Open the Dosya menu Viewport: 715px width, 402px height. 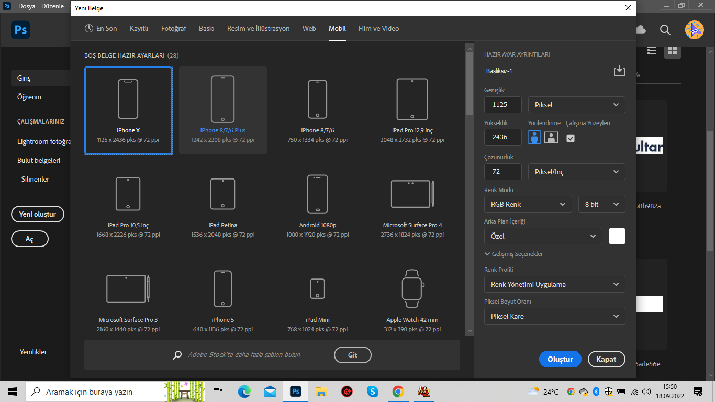27,6
